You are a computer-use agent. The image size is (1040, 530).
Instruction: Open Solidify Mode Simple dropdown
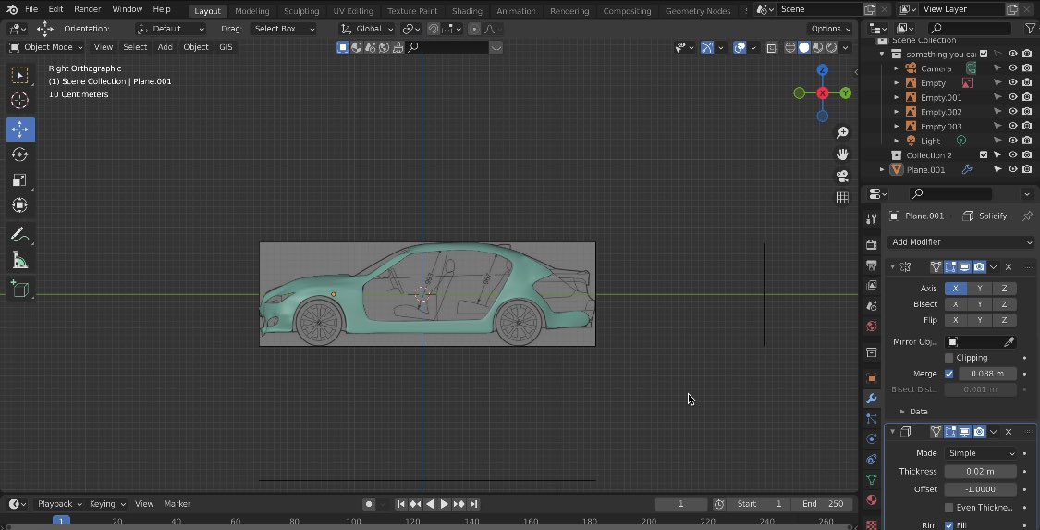coord(980,453)
